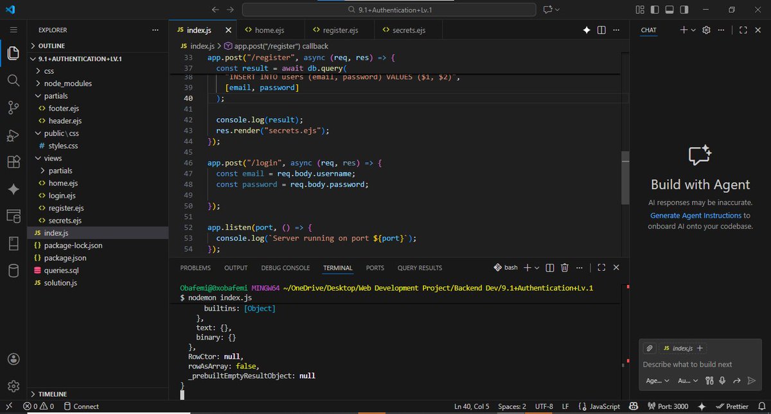The image size is (771, 414).
Task: Open chat settings gear
Action: 706,30
